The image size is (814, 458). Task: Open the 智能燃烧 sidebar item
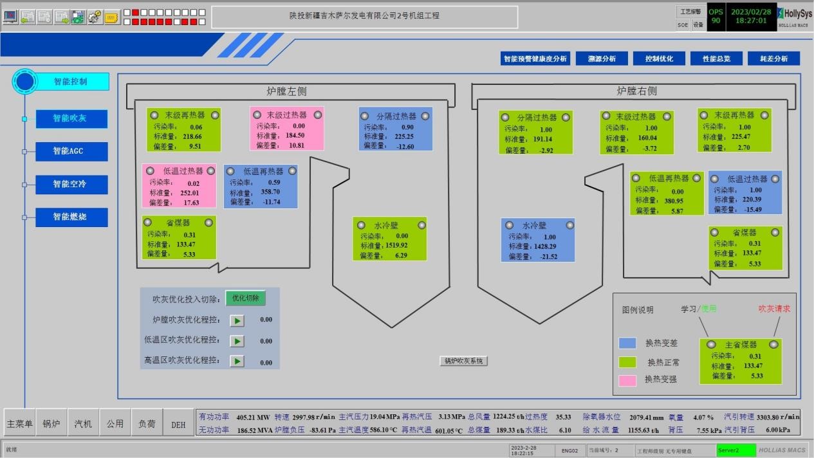[71, 217]
